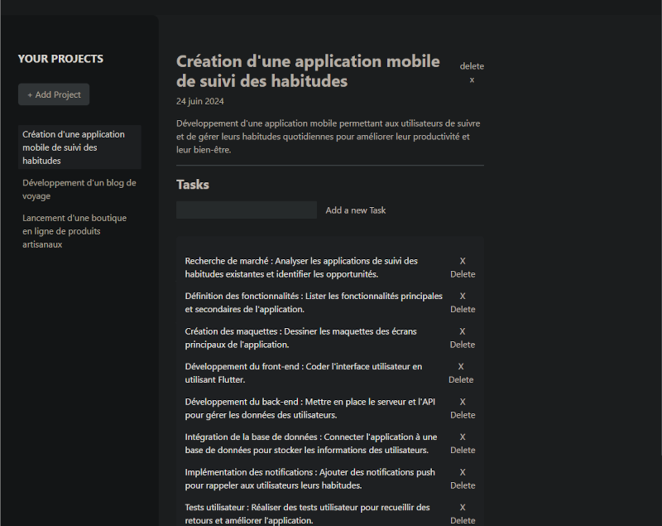Focus the new task text input field
Viewport: 662px width, 526px height.
tap(246, 210)
